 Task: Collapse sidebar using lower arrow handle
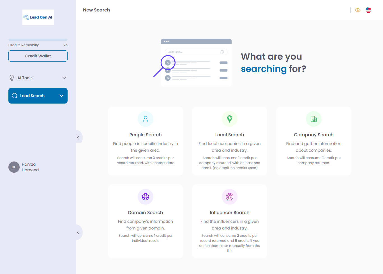(x=78, y=232)
